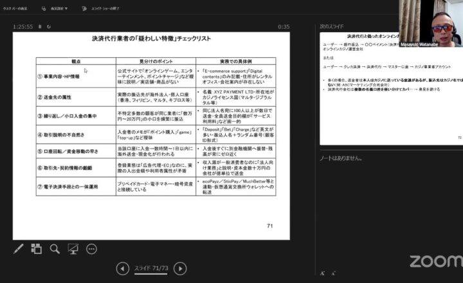Open the see-all-slides grid view

pyautogui.click(x=37, y=248)
